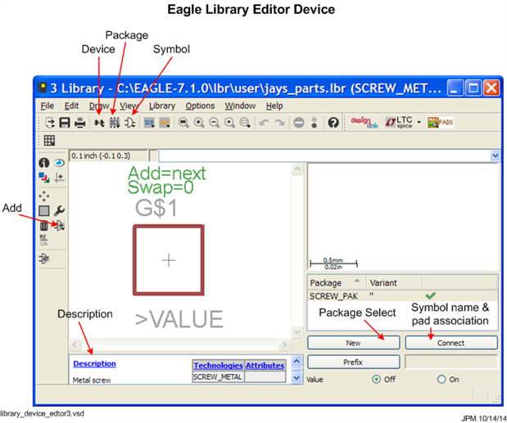Click the canvas horizontal scrollbar left arrow
The height and width of the screenshot is (423, 507).
[75, 344]
